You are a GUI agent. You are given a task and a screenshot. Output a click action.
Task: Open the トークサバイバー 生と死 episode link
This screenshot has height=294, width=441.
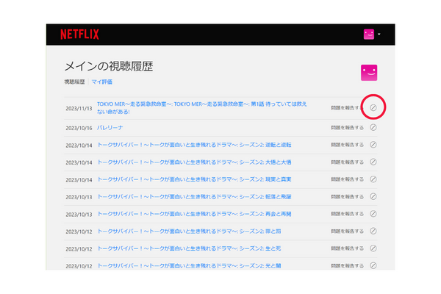pos(189,248)
